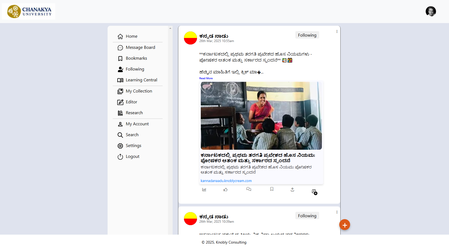Viewport: 449px width, 249px height.
Task: Click Logout in the sidebar
Action: (x=132, y=157)
